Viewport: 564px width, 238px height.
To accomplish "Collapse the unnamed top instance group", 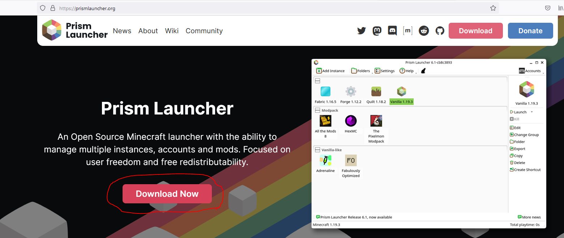I will pos(317,81).
